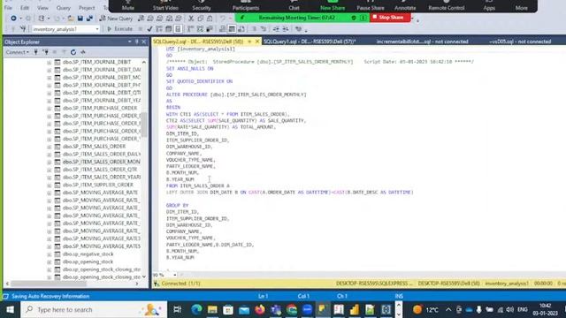Click the Refresh icon in Object Explorer
Viewport: 566px width, 318px height.
(x=73, y=52)
